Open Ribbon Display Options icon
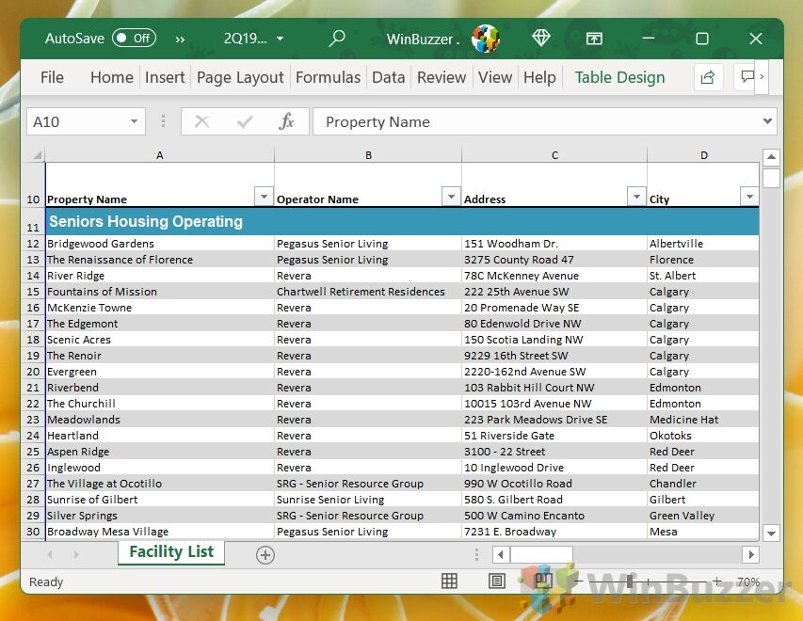This screenshot has width=803, height=621. (594, 39)
